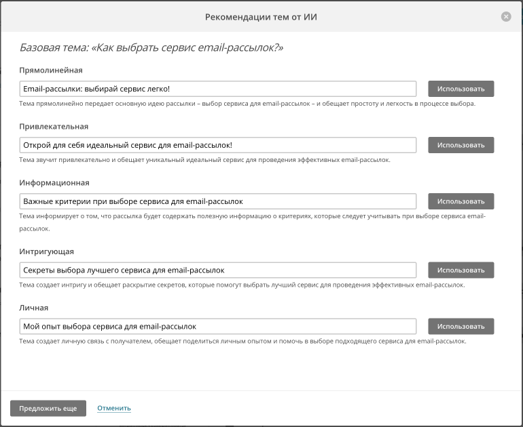This screenshot has height=427, width=523.
Task: Use the «Прямолинейная» subject suggestion
Action: [461, 89]
